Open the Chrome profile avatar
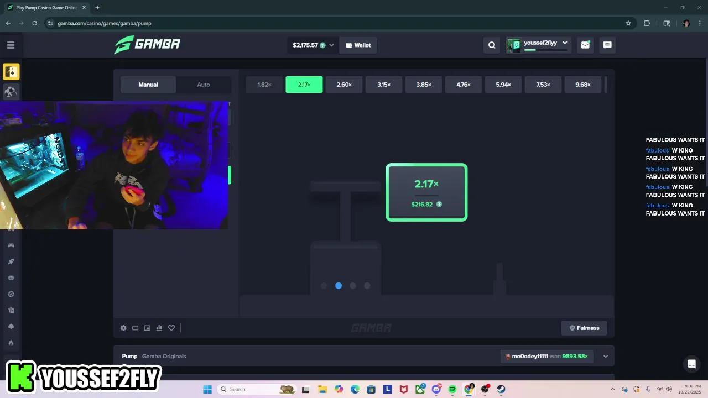Viewport: 708px width, 398px height. (x=686, y=23)
